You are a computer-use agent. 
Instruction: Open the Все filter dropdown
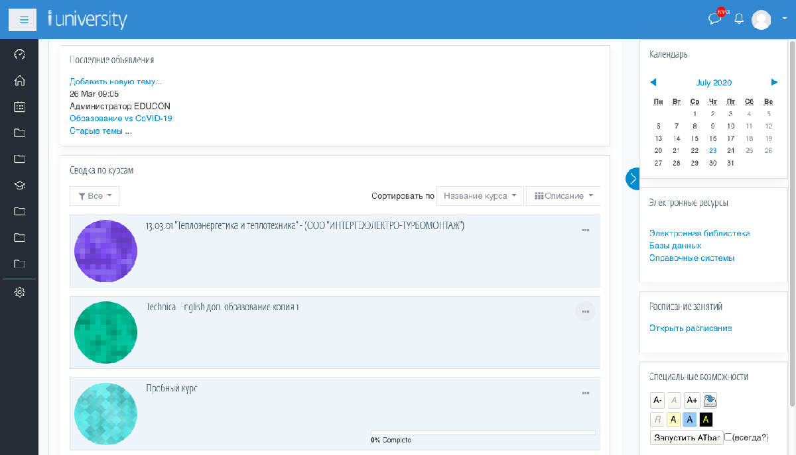tap(94, 196)
